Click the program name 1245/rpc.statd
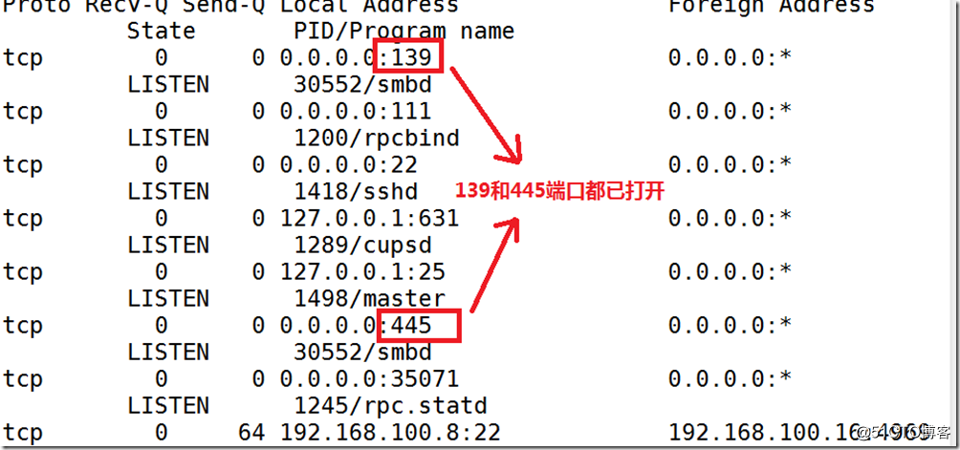 point(390,405)
